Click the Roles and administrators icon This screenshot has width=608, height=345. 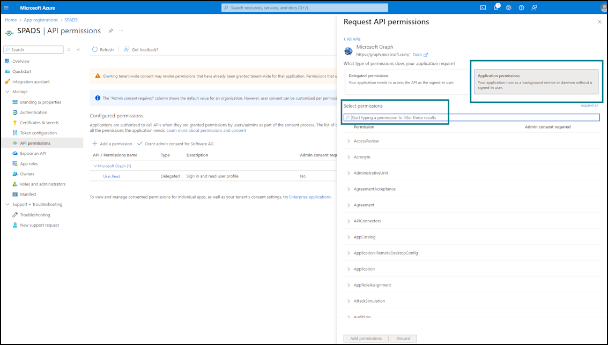[x=14, y=184]
